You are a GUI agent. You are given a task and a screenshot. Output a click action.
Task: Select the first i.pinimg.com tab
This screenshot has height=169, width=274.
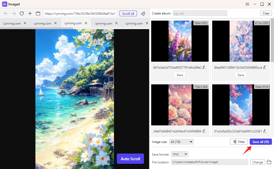point(12,23)
